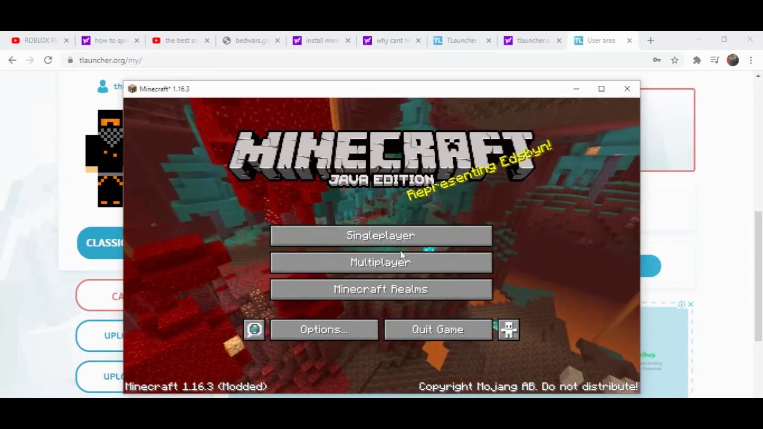Quit Game in Minecraft
Image resolution: width=763 pixels, height=429 pixels.
438,329
